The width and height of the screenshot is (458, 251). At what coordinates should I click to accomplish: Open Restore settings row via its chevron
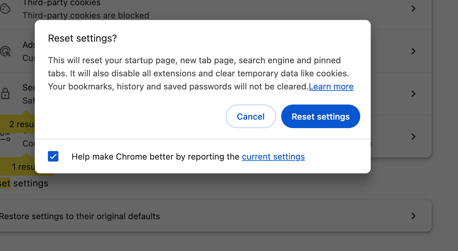[413, 216]
